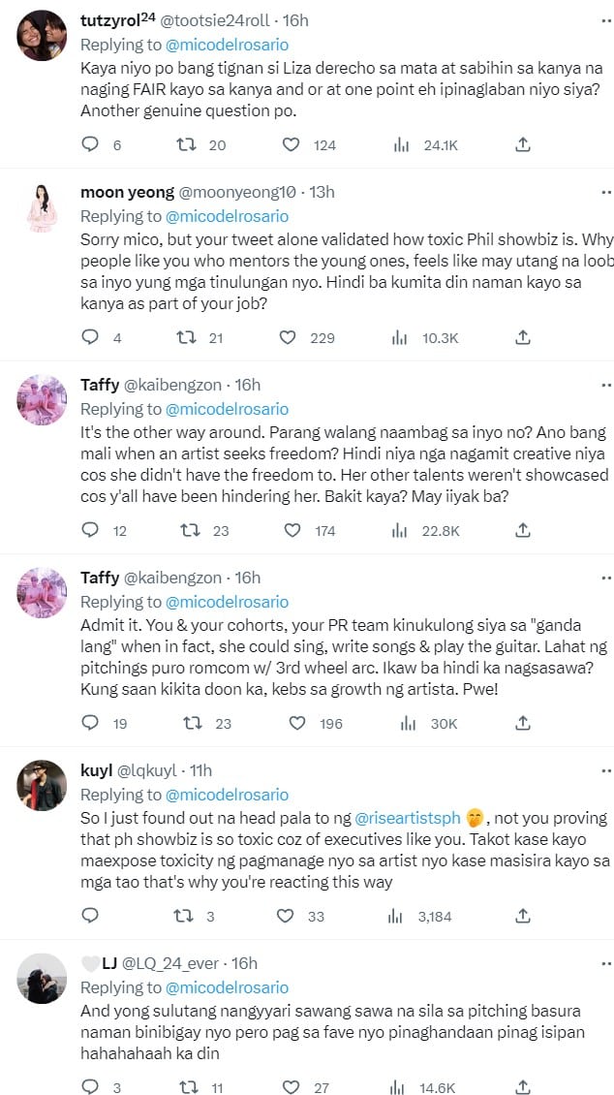Image resolution: width=614 pixels, height=1095 pixels.
Task: Open tutzyrol's profile picture
Action: (x=43, y=37)
